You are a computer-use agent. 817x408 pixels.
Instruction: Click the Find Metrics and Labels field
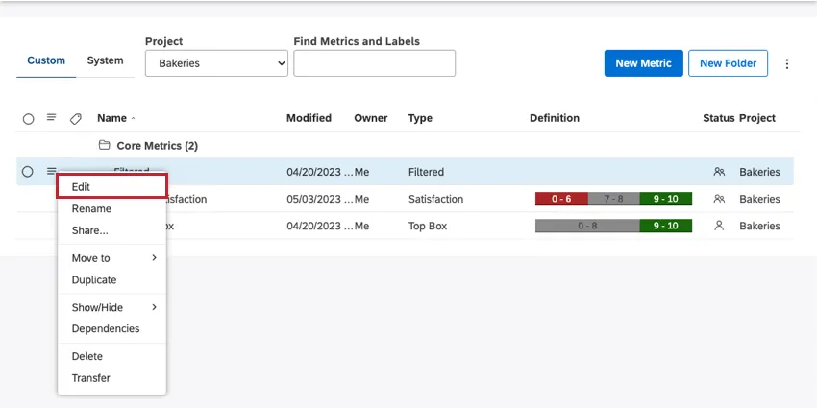pos(374,63)
